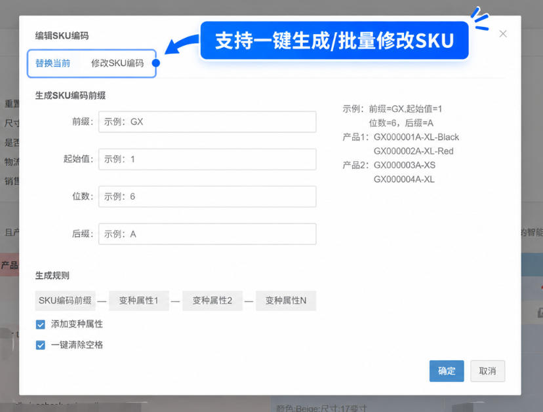Click the 变种属性1 rule tag
The width and height of the screenshot is (543, 412).
click(138, 301)
